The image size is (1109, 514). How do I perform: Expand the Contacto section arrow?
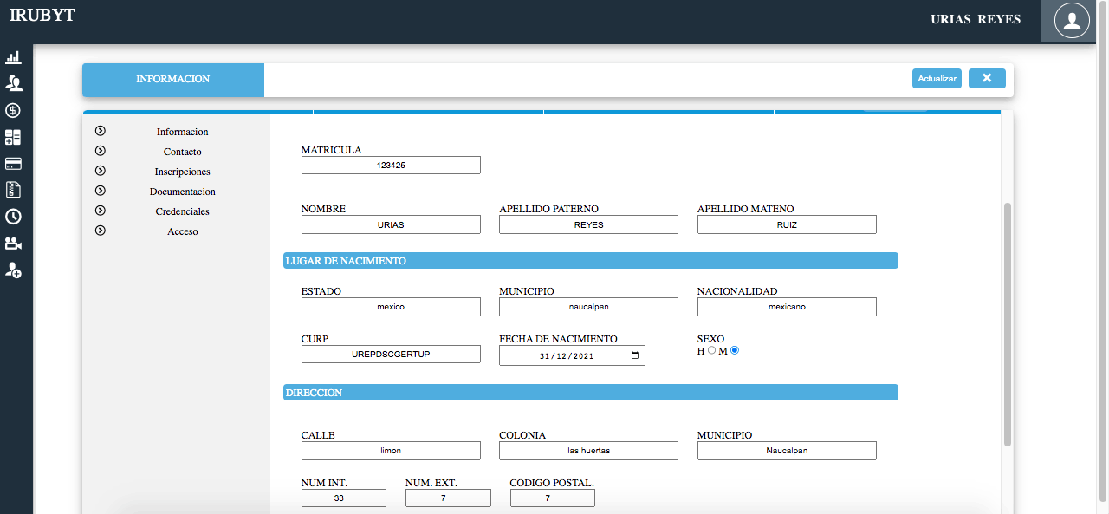[101, 151]
